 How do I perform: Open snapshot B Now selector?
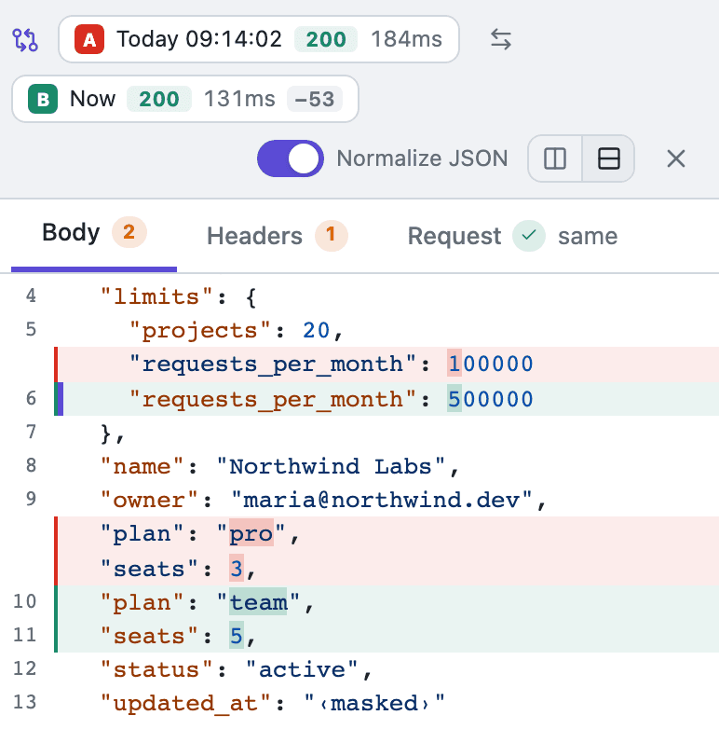(185, 99)
